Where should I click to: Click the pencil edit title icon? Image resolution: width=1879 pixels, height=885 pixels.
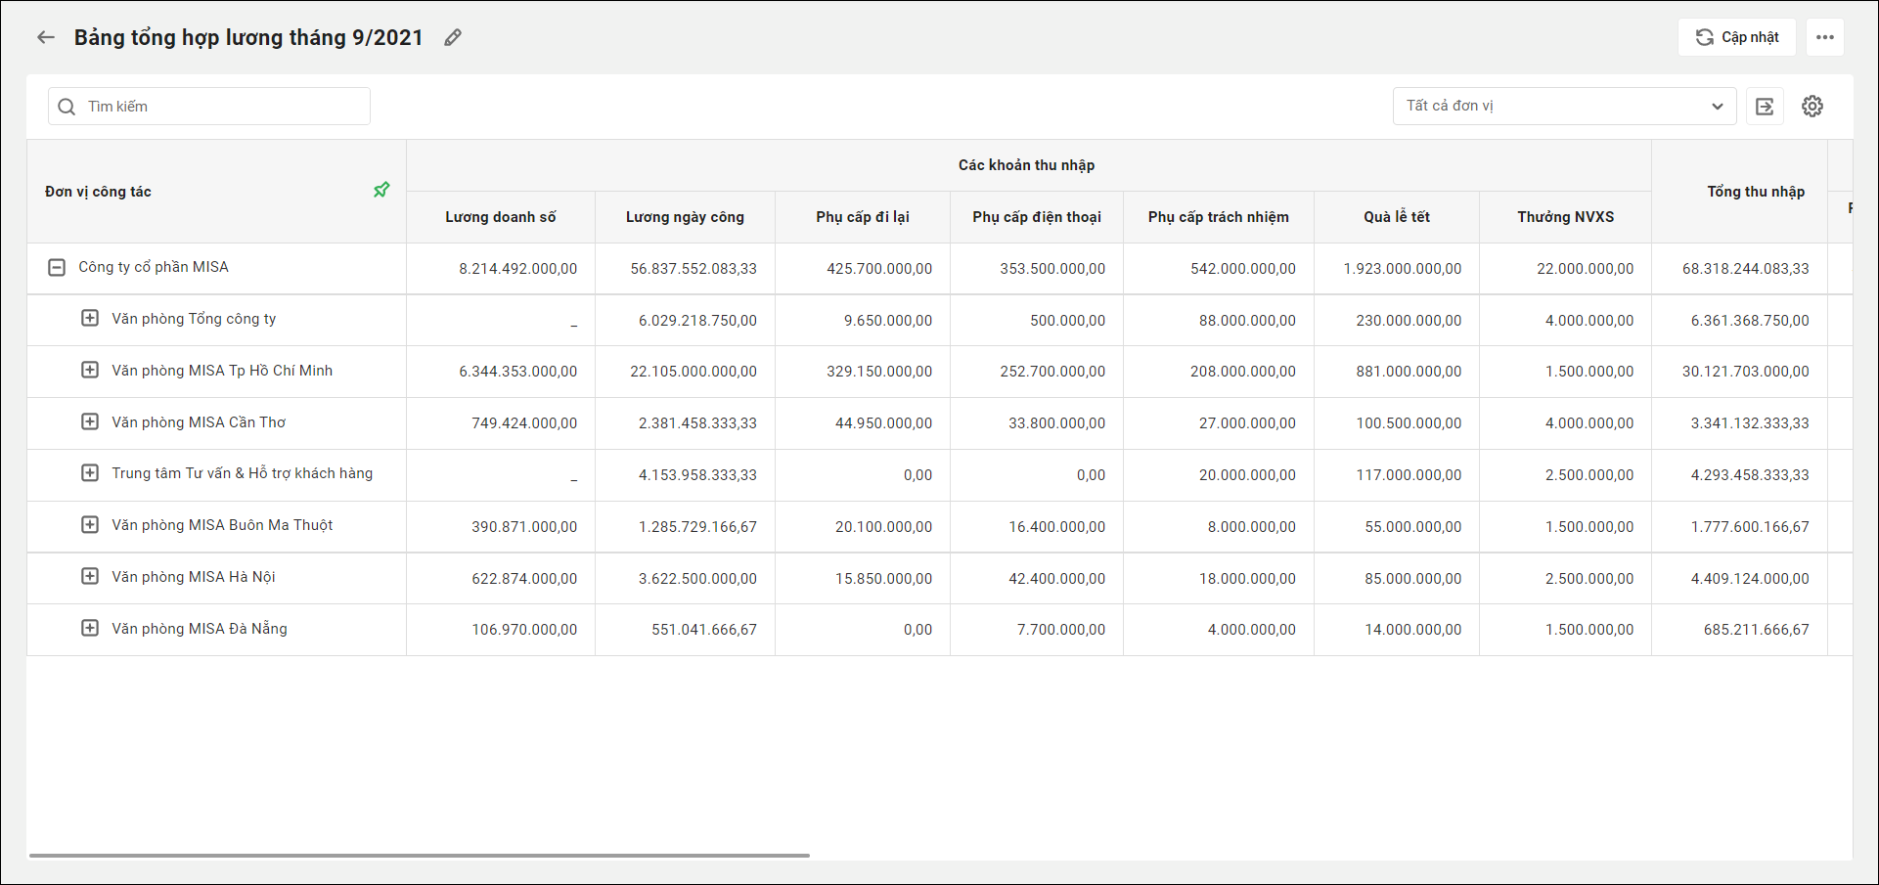tap(452, 37)
